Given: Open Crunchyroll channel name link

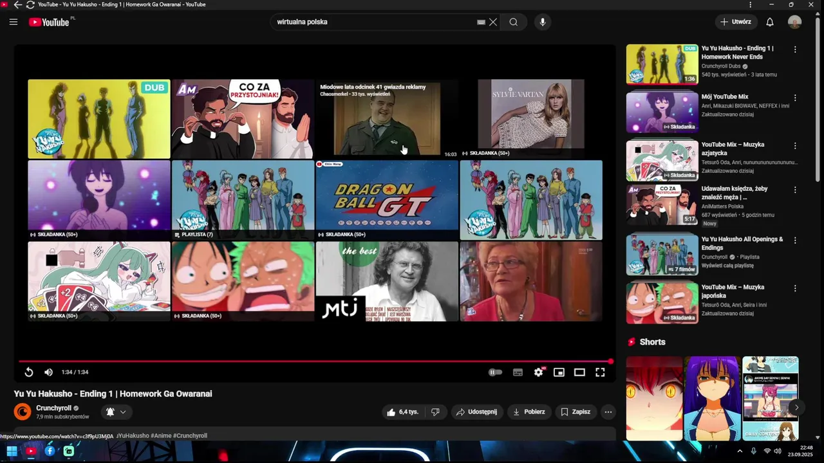Looking at the screenshot, I should pyautogui.click(x=53, y=408).
